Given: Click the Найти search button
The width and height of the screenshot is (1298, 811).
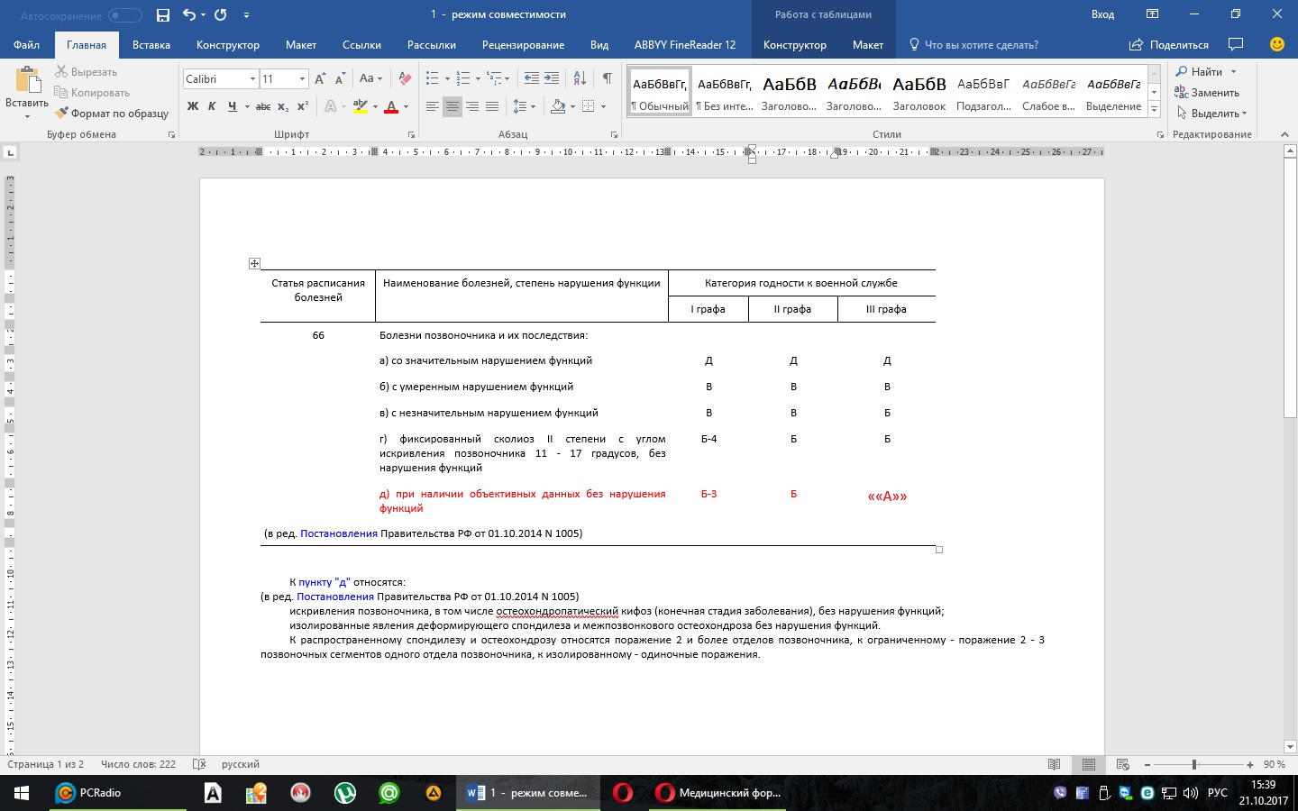Looking at the screenshot, I should coord(1206,72).
